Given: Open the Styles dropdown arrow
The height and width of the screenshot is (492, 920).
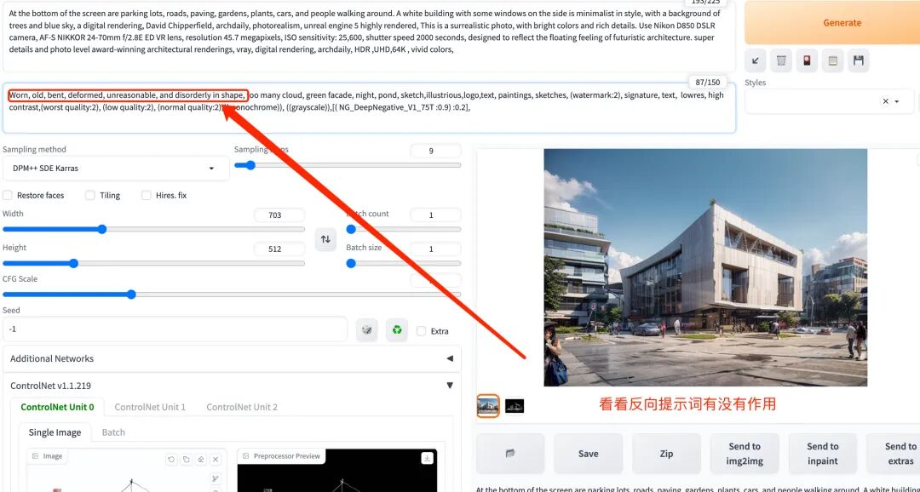Looking at the screenshot, I should [897, 101].
